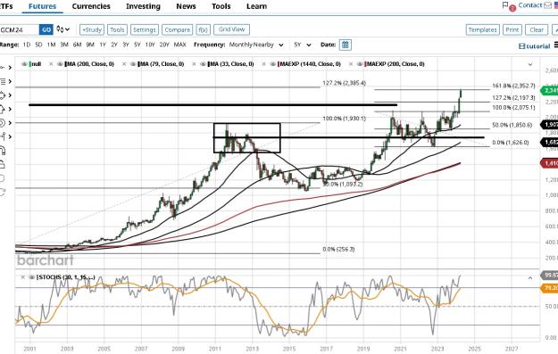Click the tutorial link

(x=535, y=46)
